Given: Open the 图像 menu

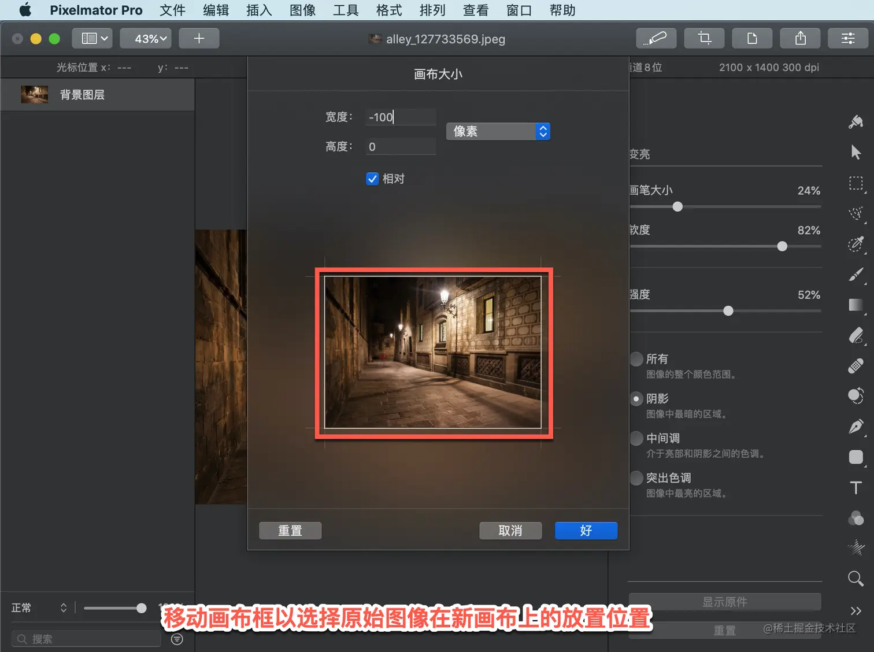Looking at the screenshot, I should [302, 10].
